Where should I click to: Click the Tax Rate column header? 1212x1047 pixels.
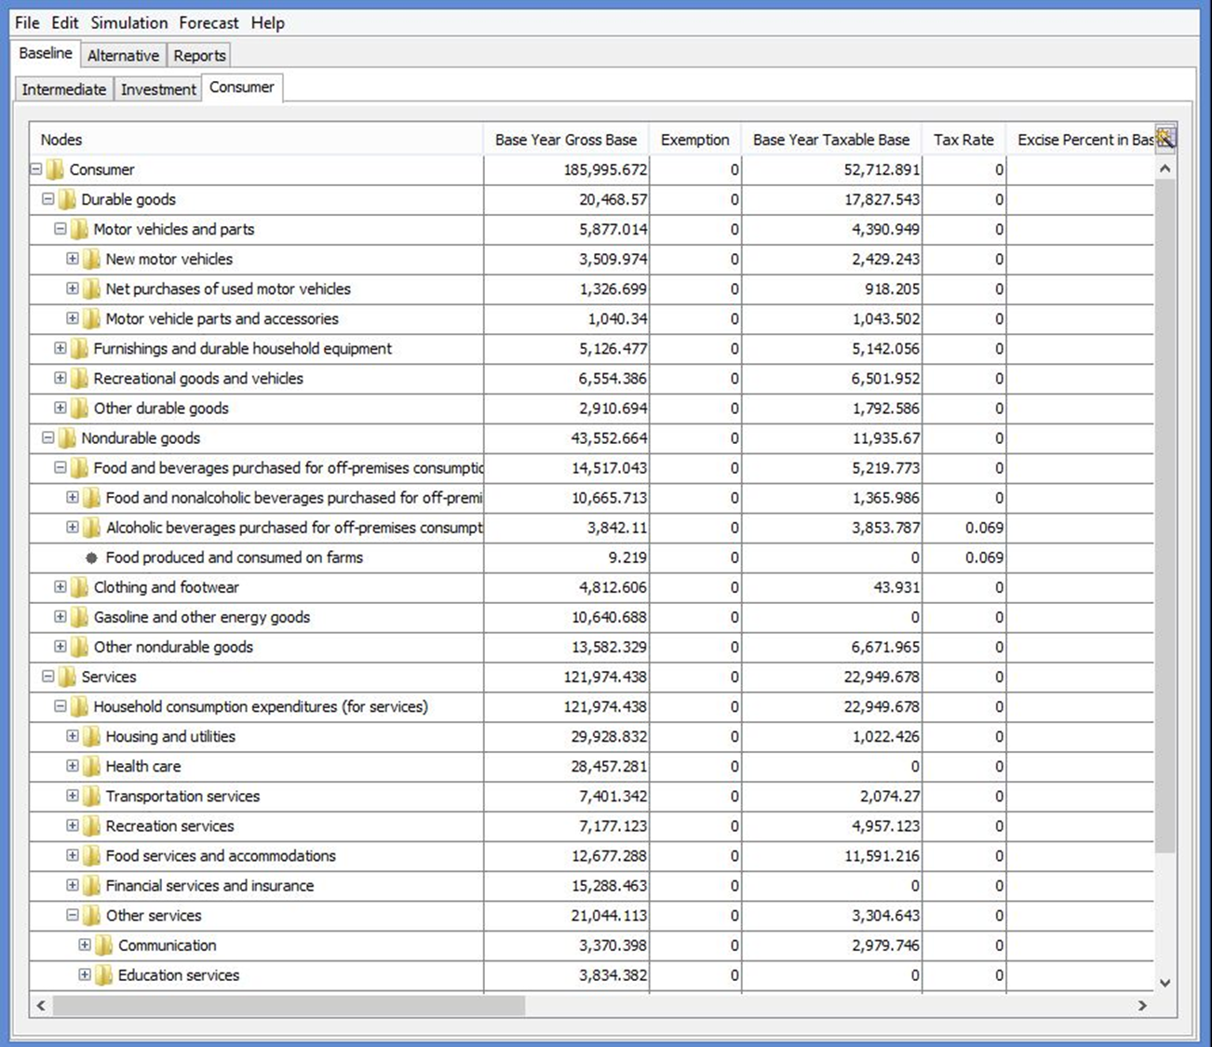pyautogui.click(x=963, y=140)
